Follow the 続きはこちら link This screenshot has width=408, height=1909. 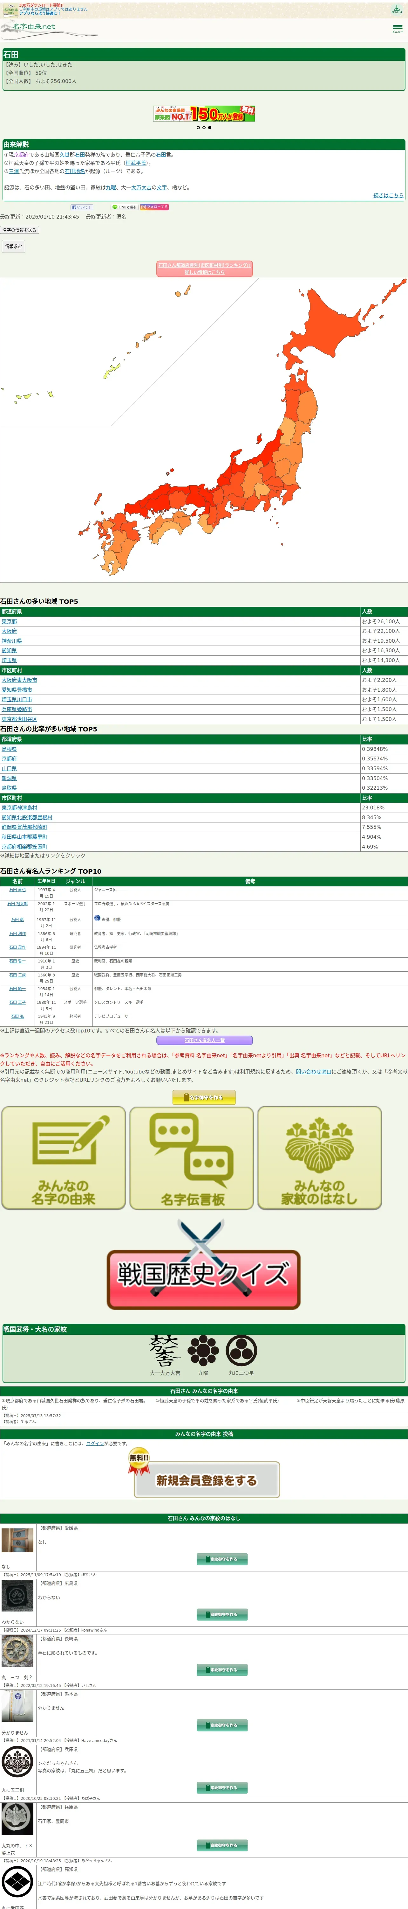(x=389, y=196)
